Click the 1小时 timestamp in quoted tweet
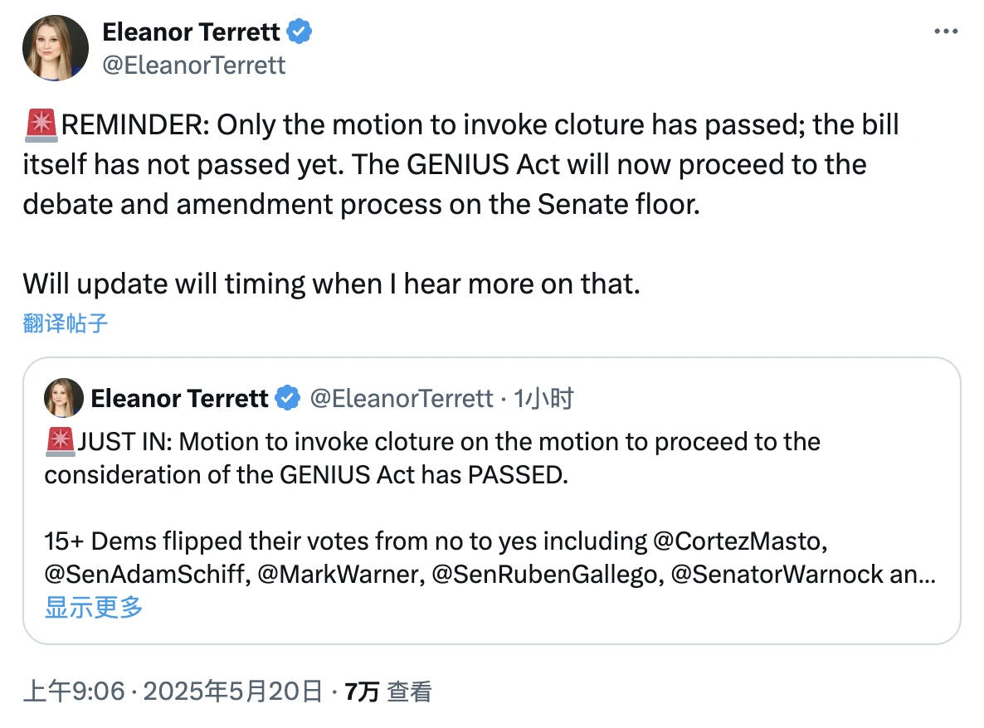The width and height of the screenshot is (984, 728). click(x=543, y=399)
